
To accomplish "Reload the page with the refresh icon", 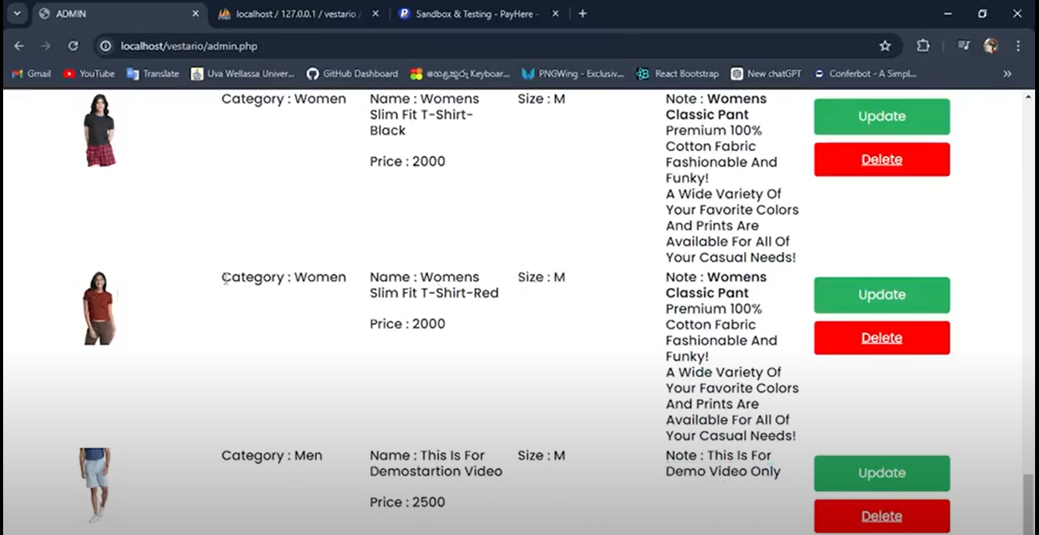I will [73, 46].
